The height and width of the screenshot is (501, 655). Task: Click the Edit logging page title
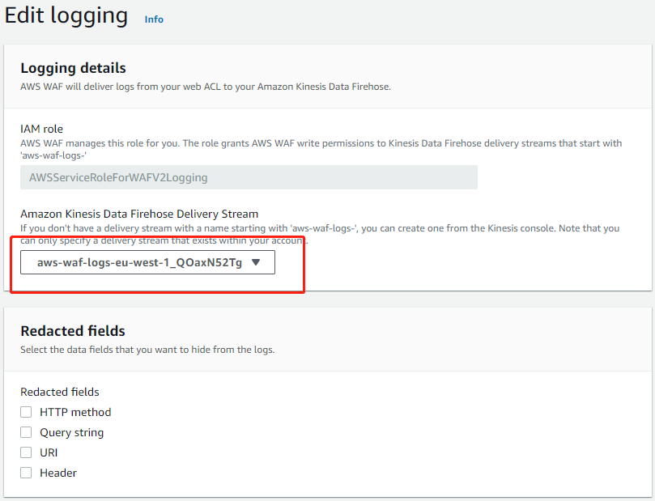[66, 16]
